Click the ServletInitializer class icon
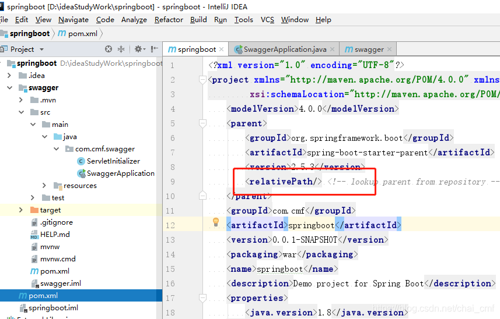The image size is (500, 319). (x=81, y=161)
